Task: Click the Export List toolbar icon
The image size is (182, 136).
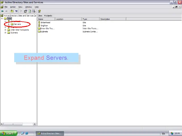Action: click(x=34, y=11)
